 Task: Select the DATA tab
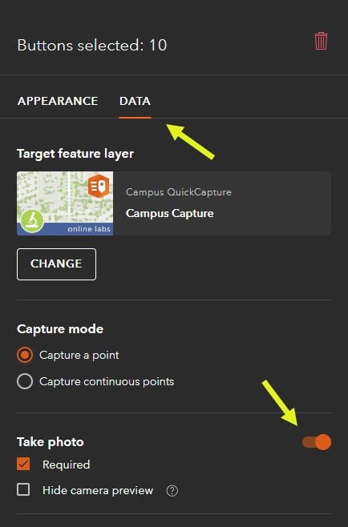(x=135, y=101)
